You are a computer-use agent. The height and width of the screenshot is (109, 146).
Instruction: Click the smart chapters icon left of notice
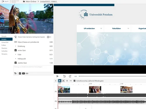point(15,37)
